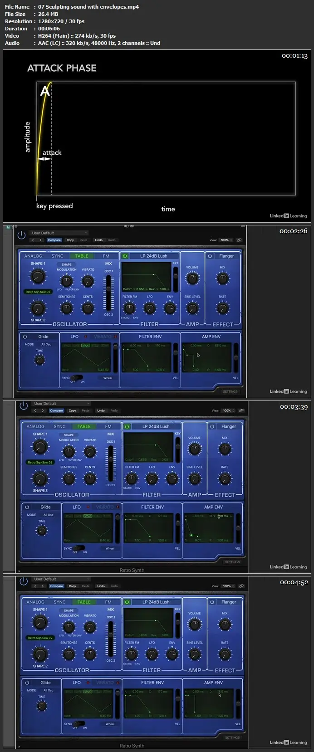The width and height of the screenshot is (314, 752).
Task: Open LP 24dB Lush filter menu in 00:02:26 frame
Action: pos(154,256)
